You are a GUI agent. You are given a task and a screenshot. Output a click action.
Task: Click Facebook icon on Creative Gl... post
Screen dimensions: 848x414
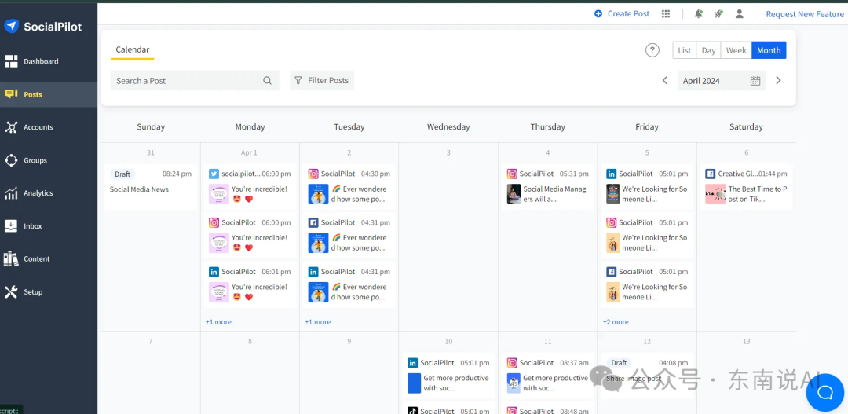pos(710,174)
